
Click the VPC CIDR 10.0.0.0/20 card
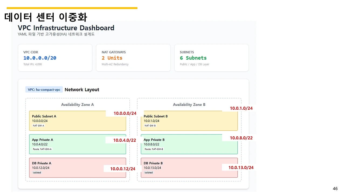tap(55, 58)
